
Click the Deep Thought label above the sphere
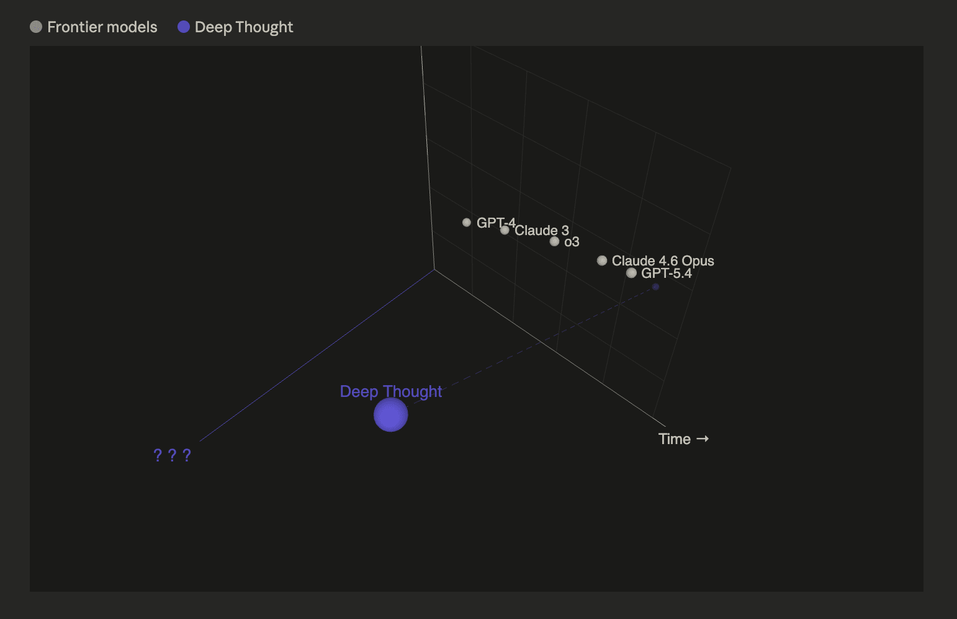click(390, 391)
